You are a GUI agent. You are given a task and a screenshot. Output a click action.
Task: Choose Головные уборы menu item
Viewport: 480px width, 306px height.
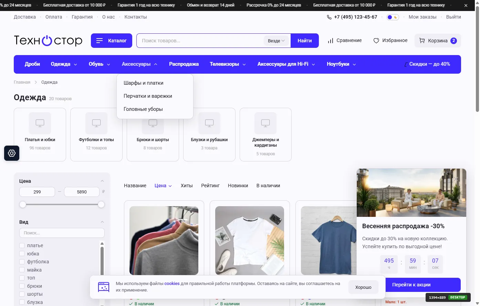pos(143,109)
